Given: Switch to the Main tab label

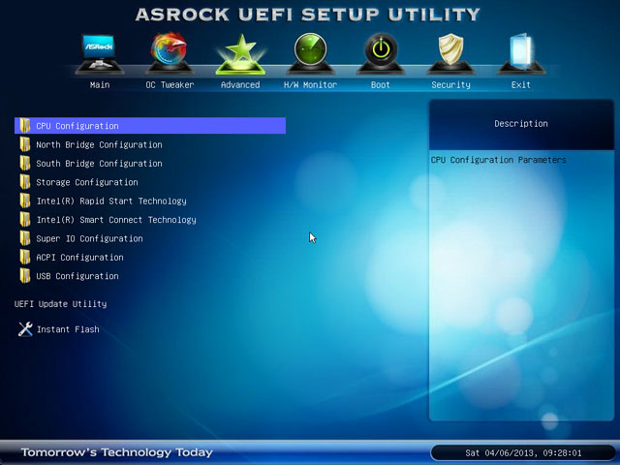Looking at the screenshot, I should 100,84.
